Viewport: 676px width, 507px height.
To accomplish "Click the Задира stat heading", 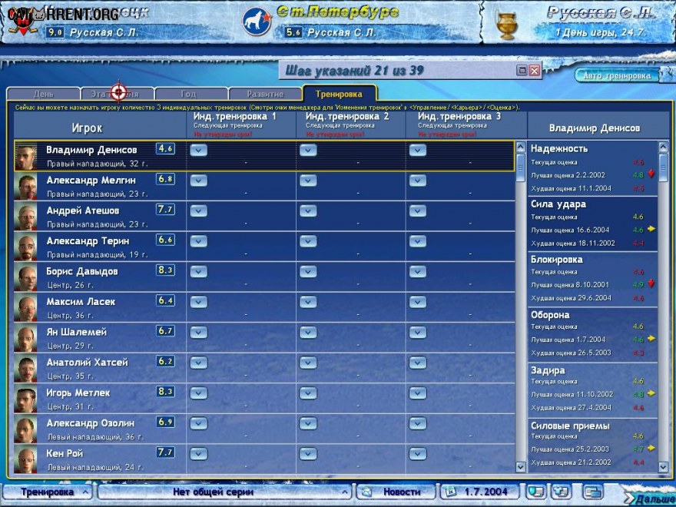I will tap(548, 370).
